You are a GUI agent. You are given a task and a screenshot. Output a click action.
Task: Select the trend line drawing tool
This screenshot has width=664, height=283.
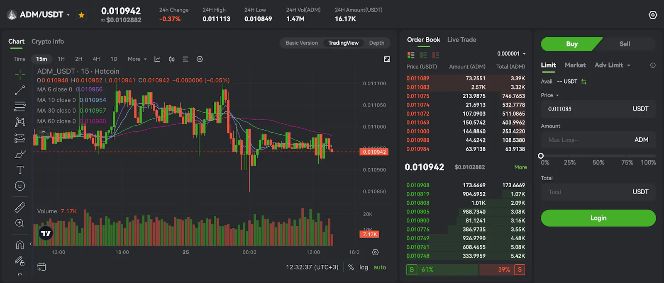point(20,90)
